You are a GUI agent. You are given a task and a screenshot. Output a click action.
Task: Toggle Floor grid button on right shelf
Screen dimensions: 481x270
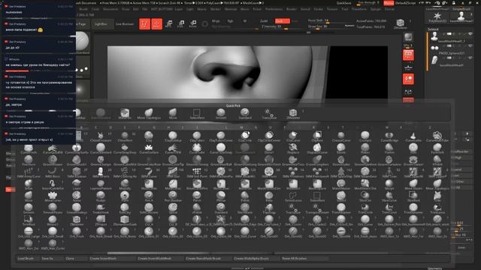[x=408, y=67]
